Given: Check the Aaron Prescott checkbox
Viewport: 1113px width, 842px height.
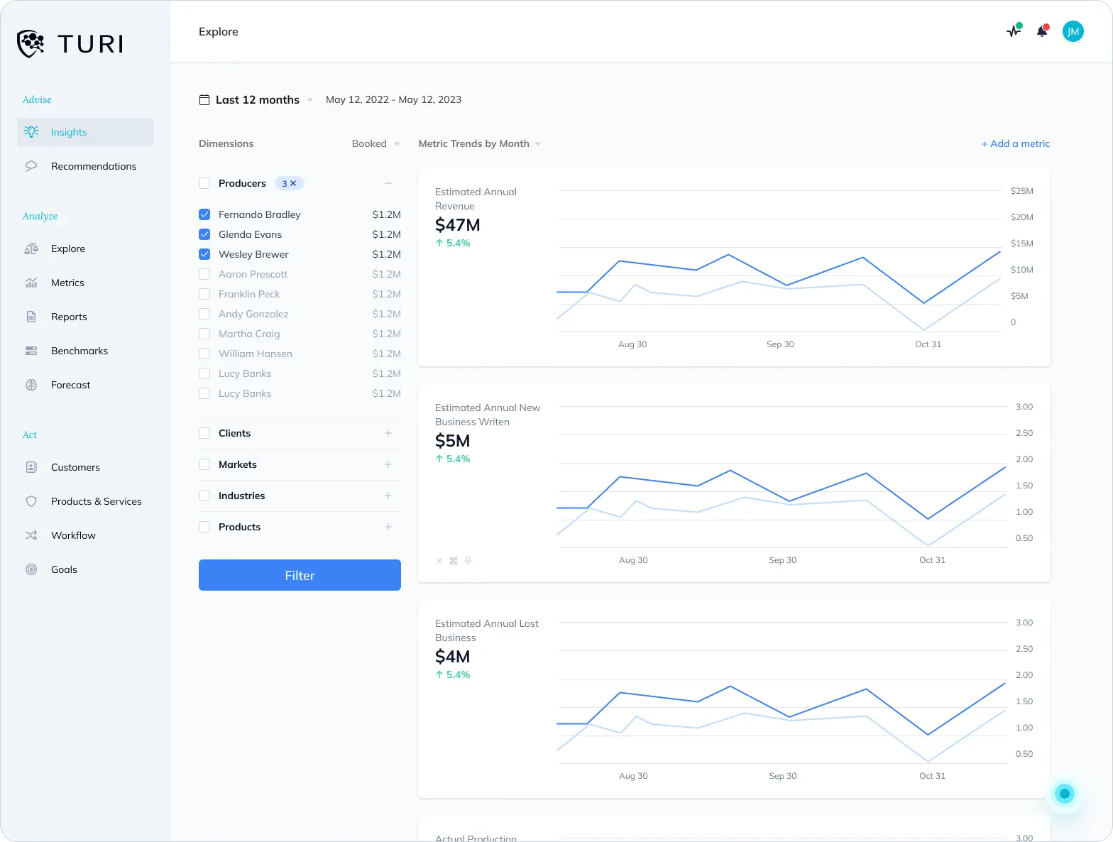Looking at the screenshot, I should coord(204,274).
